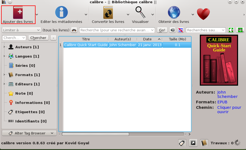Click the Etiquettes tag icon
Image resolution: width=246 pixels, height=150 pixels.
coord(11,112)
